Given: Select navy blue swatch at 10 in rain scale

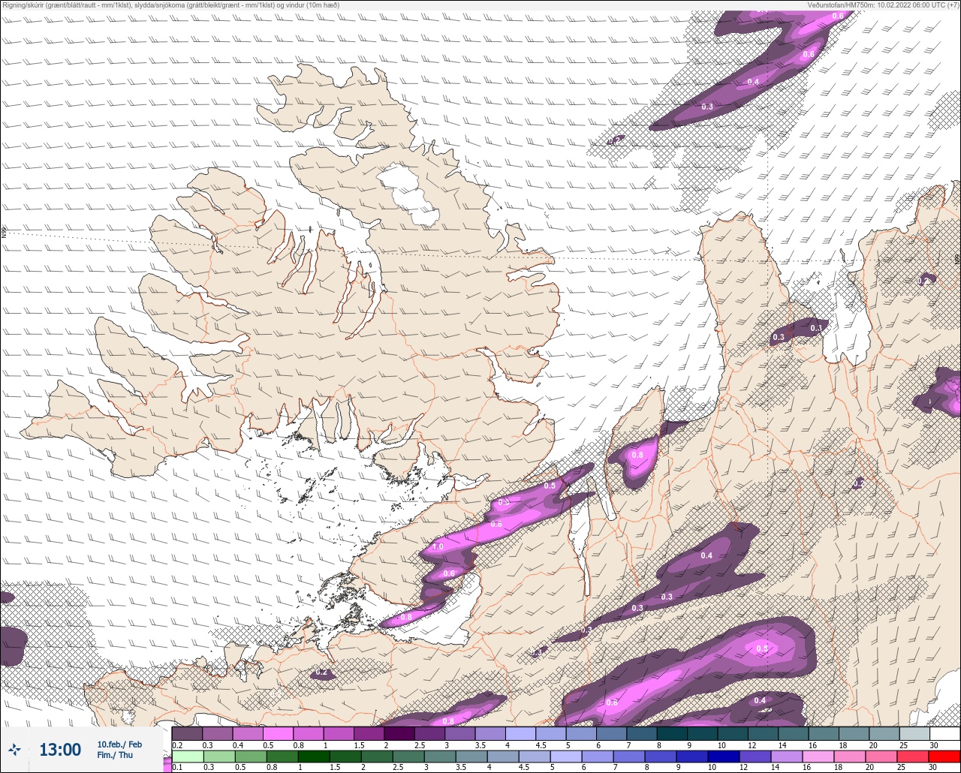Looking at the screenshot, I should [724, 756].
